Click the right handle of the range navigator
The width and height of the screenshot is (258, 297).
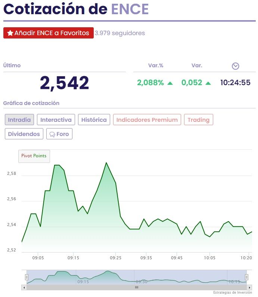point(246,277)
